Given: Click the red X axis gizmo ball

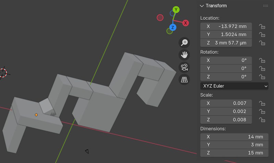Looking at the screenshot, I should (185, 23).
